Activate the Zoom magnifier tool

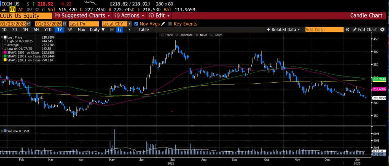[x=216, y=35]
